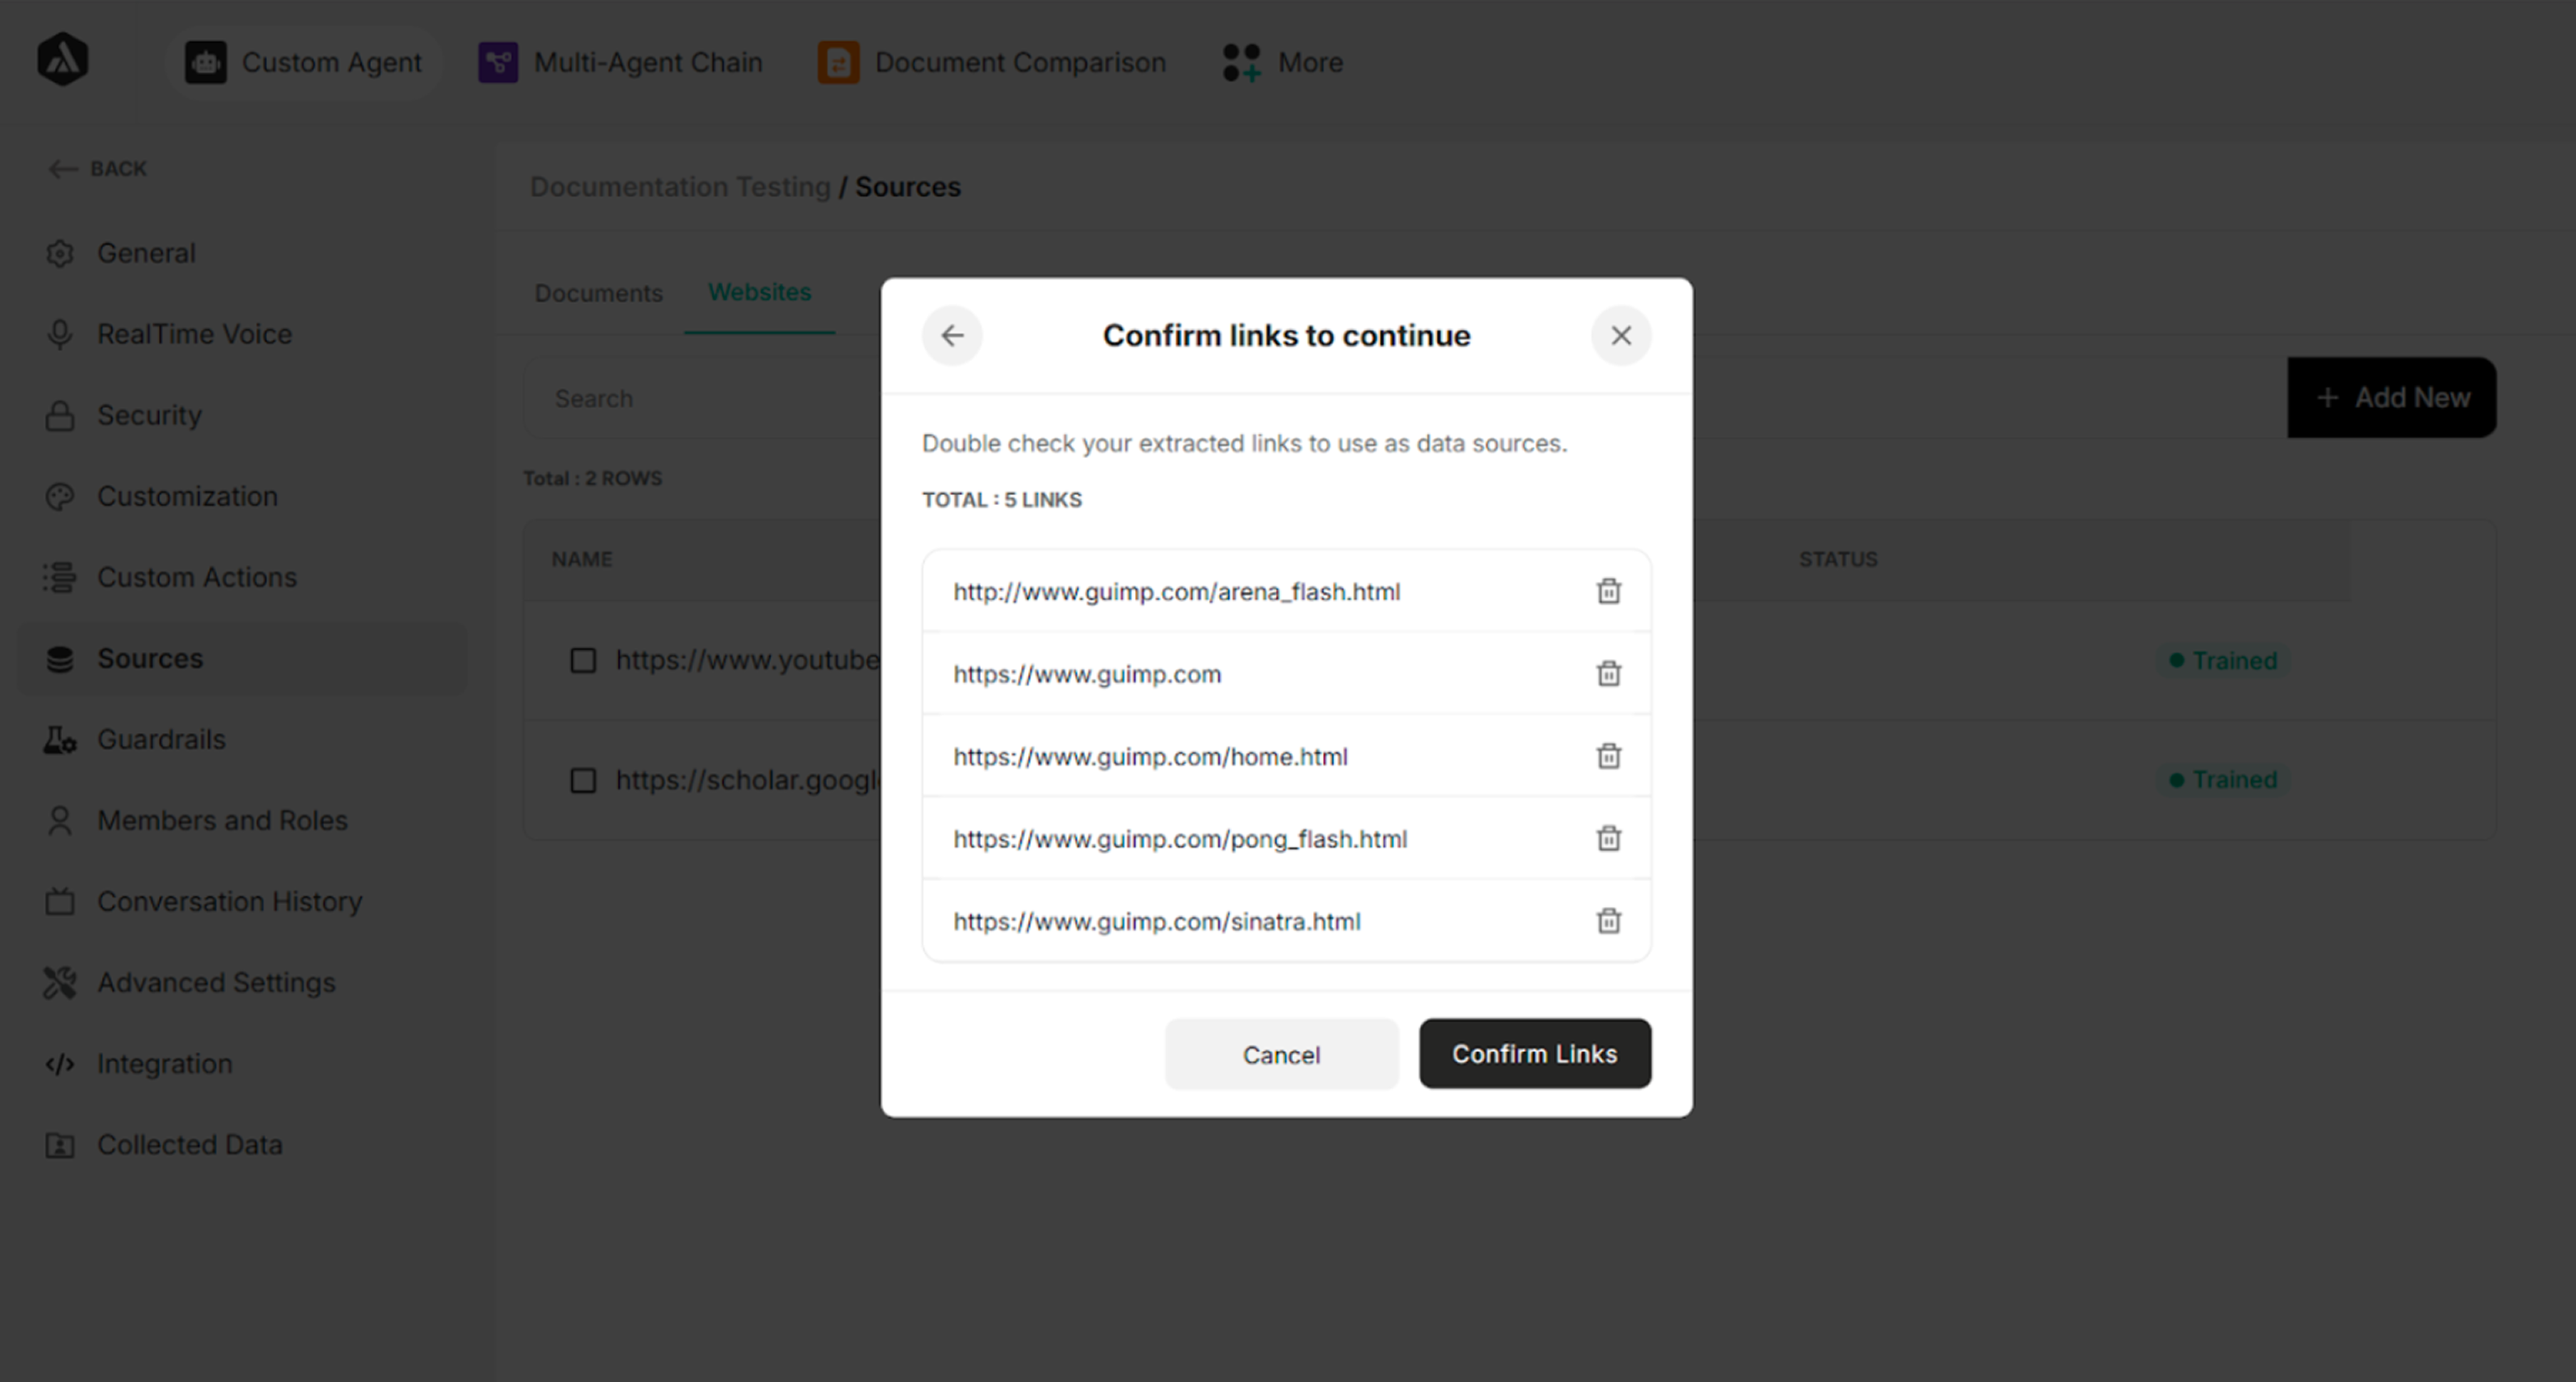
Task: Delete the pong_flash.html link
Action: pos(1608,839)
